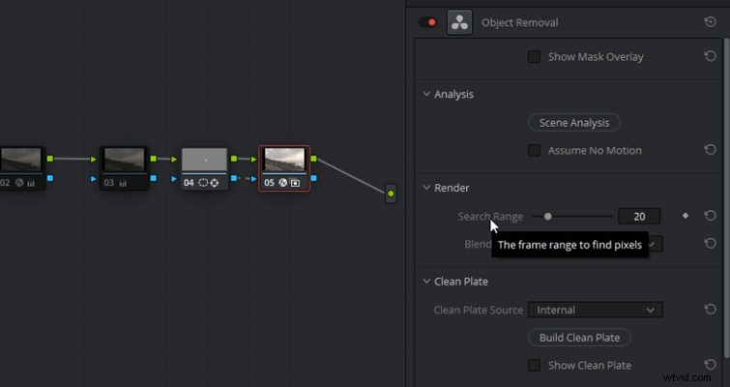The image size is (730, 387).
Task: Reset the Search Range value
Action: [710, 216]
